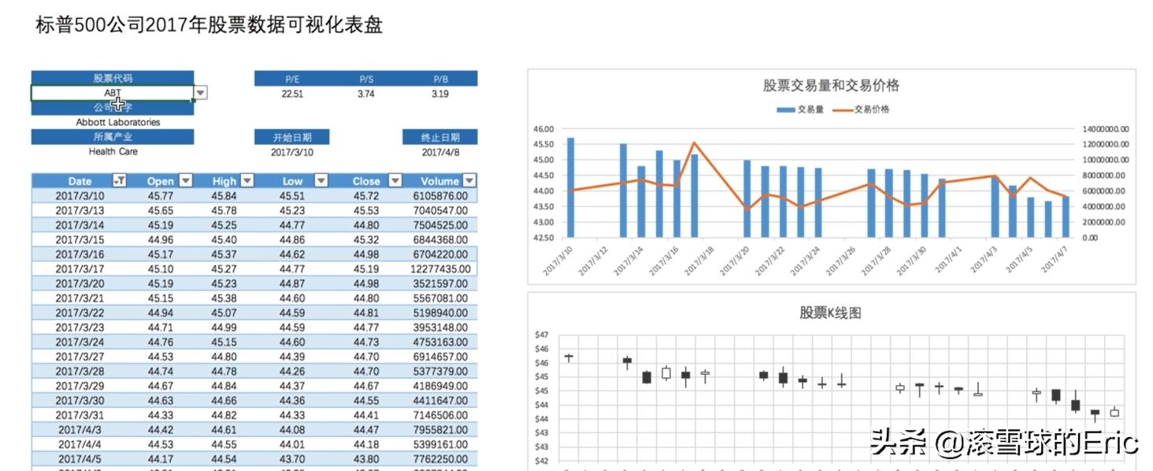The height and width of the screenshot is (471, 1153).
Task: Click the last candlestick on the K-line chart
Action: click(x=1114, y=411)
